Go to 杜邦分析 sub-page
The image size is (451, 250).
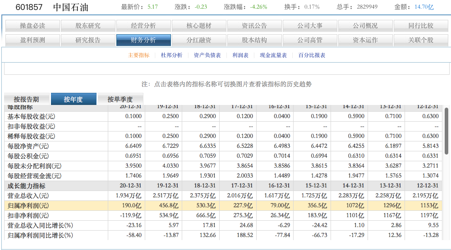[171, 55]
